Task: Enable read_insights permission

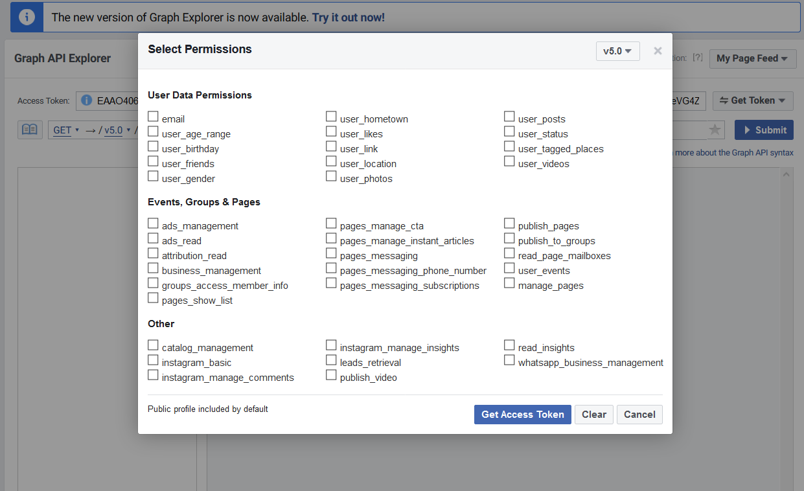Action: click(509, 345)
